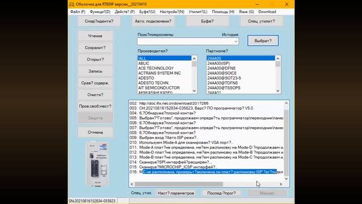Screen dimensions: 362x204
Task: Click the Смар?иденти? button
Action: (x=99, y=22)
